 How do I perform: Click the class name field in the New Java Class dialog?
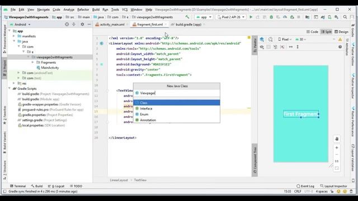coord(177,93)
